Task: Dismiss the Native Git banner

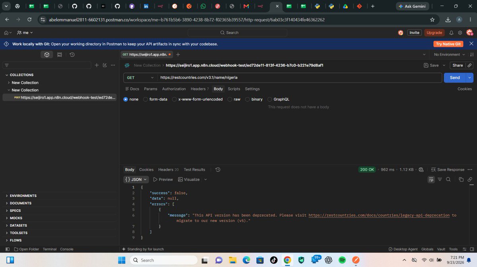Action: point(471,44)
